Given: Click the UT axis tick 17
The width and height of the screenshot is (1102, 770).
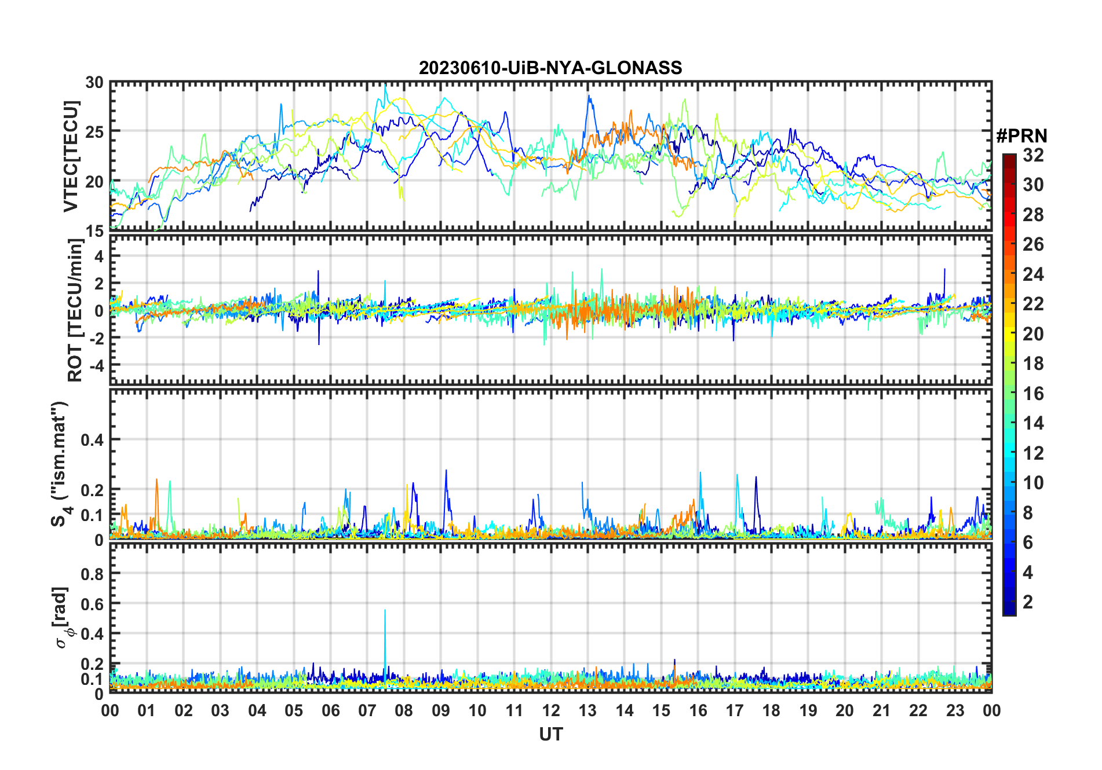Looking at the screenshot, I should [735, 710].
